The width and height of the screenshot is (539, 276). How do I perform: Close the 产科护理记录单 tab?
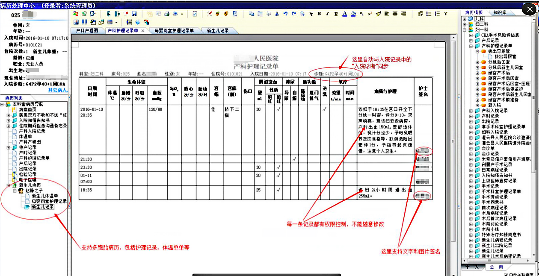(x=142, y=31)
